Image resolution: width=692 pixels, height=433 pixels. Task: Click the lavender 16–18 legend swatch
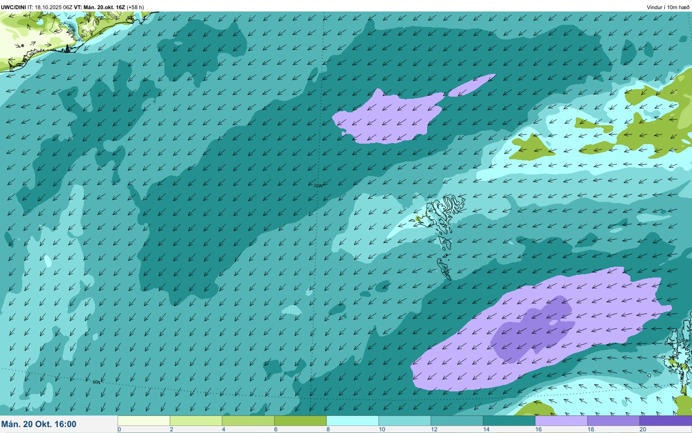click(561, 421)
